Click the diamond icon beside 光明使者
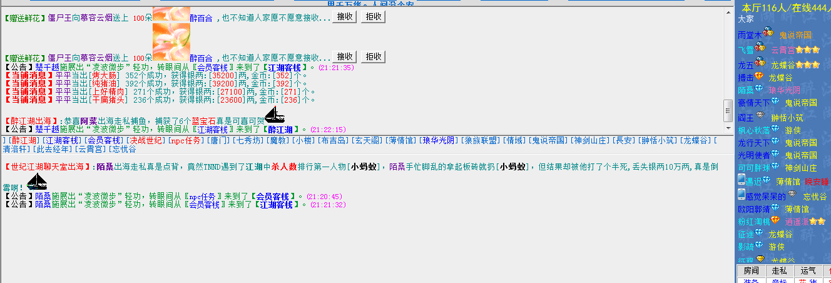The height and width of the screenshot is (283, 831). click(775, 154)
